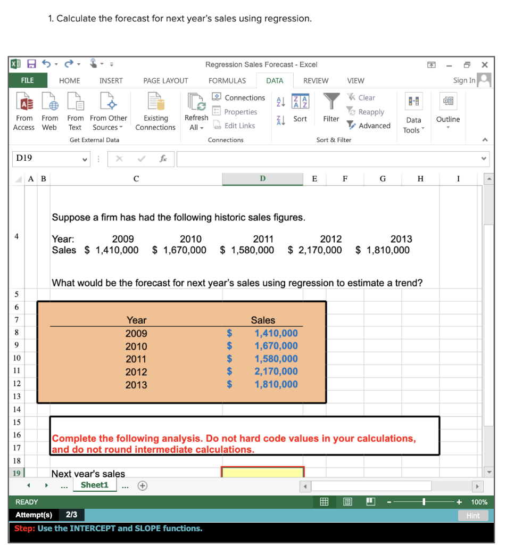Click inside the formula bar
The width and height of the screenshot is (506, 545).
(319, 159)
